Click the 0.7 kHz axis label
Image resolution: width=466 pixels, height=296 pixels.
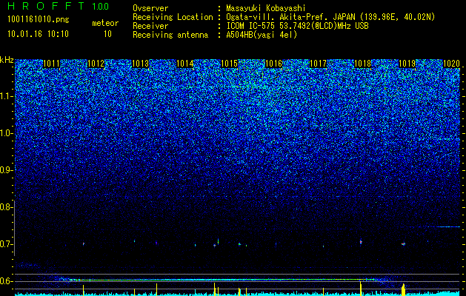tap(7, 244)
